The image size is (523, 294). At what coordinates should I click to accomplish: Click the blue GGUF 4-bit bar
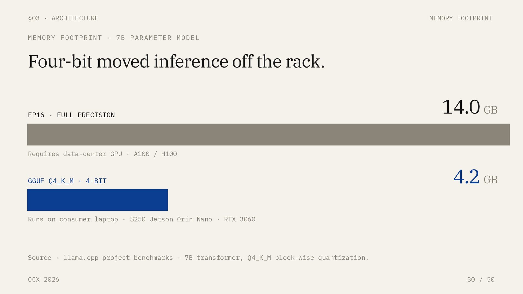pyautogui.click(x=98, y=200)
